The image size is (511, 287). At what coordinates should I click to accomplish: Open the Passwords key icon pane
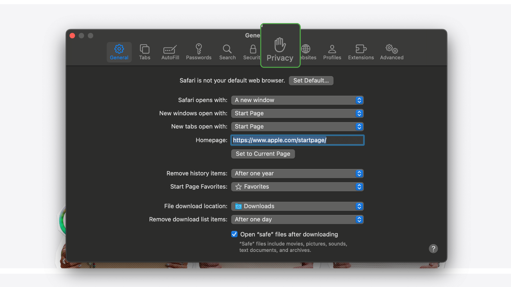(199, 52)
